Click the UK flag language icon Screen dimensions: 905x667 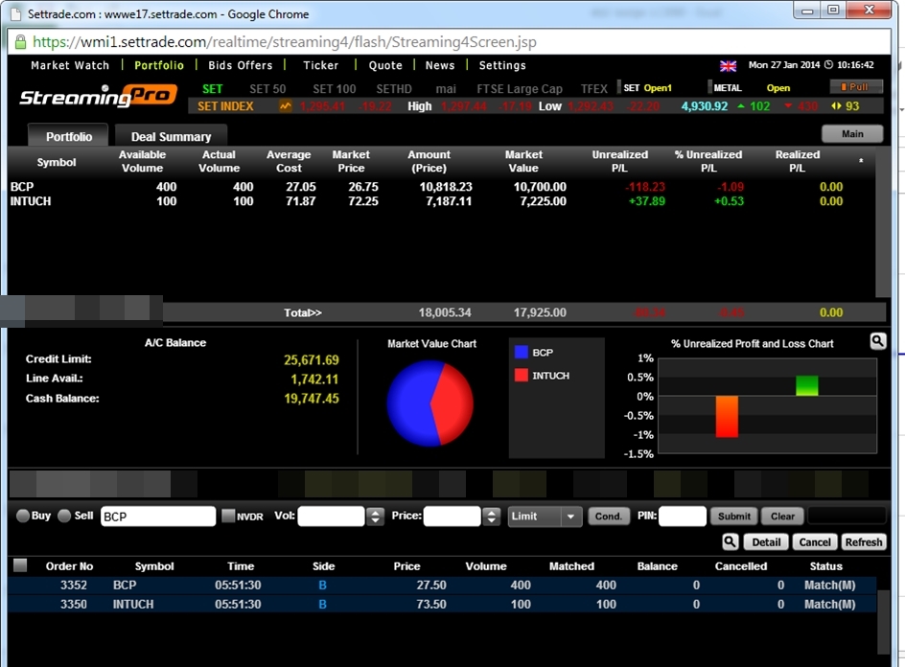[x=728, y=66]
